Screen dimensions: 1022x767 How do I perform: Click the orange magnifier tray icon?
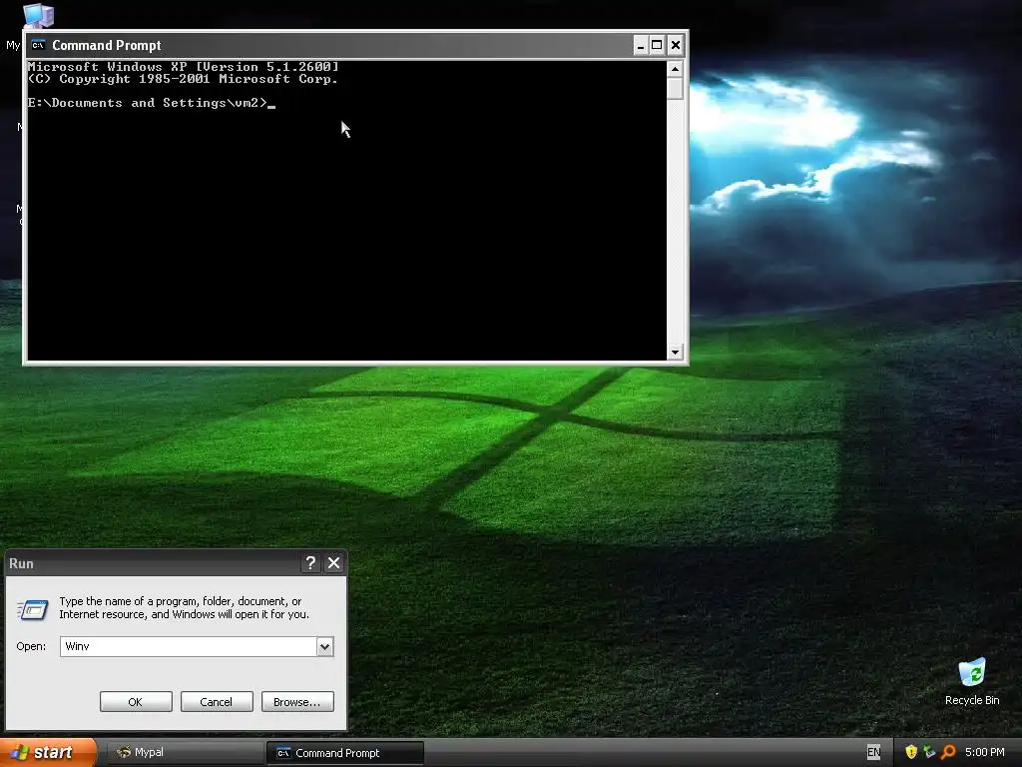point(948,752)
